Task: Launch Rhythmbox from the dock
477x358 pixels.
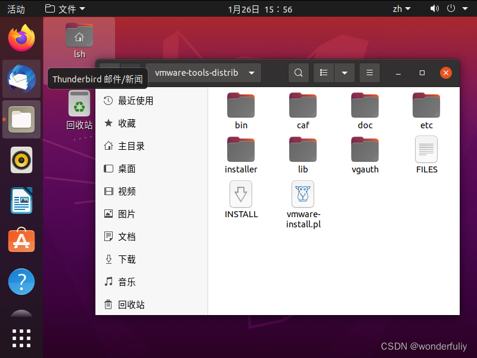Action: tap(21, 160)
